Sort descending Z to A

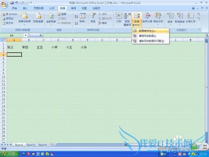[x=76, y=23]
